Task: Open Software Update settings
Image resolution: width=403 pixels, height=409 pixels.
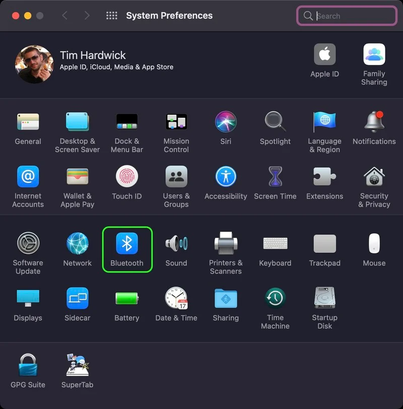Action: (28, 244)
